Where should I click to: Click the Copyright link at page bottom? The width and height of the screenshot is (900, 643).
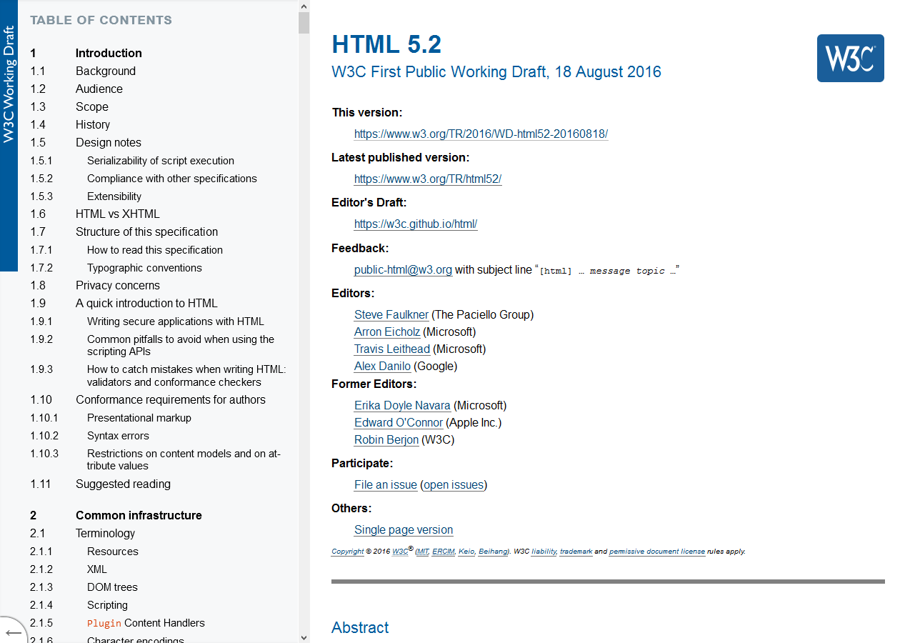347,551
